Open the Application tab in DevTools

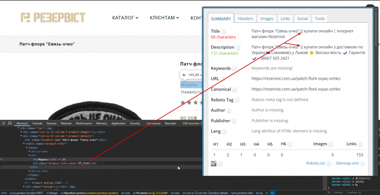coord(118,123)
